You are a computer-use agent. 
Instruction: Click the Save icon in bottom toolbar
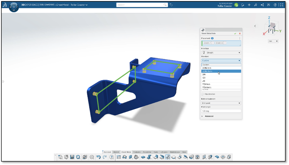click(x=72, y=157)
